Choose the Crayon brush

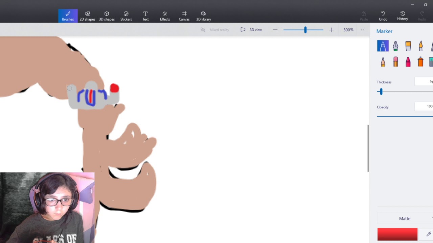408,62
